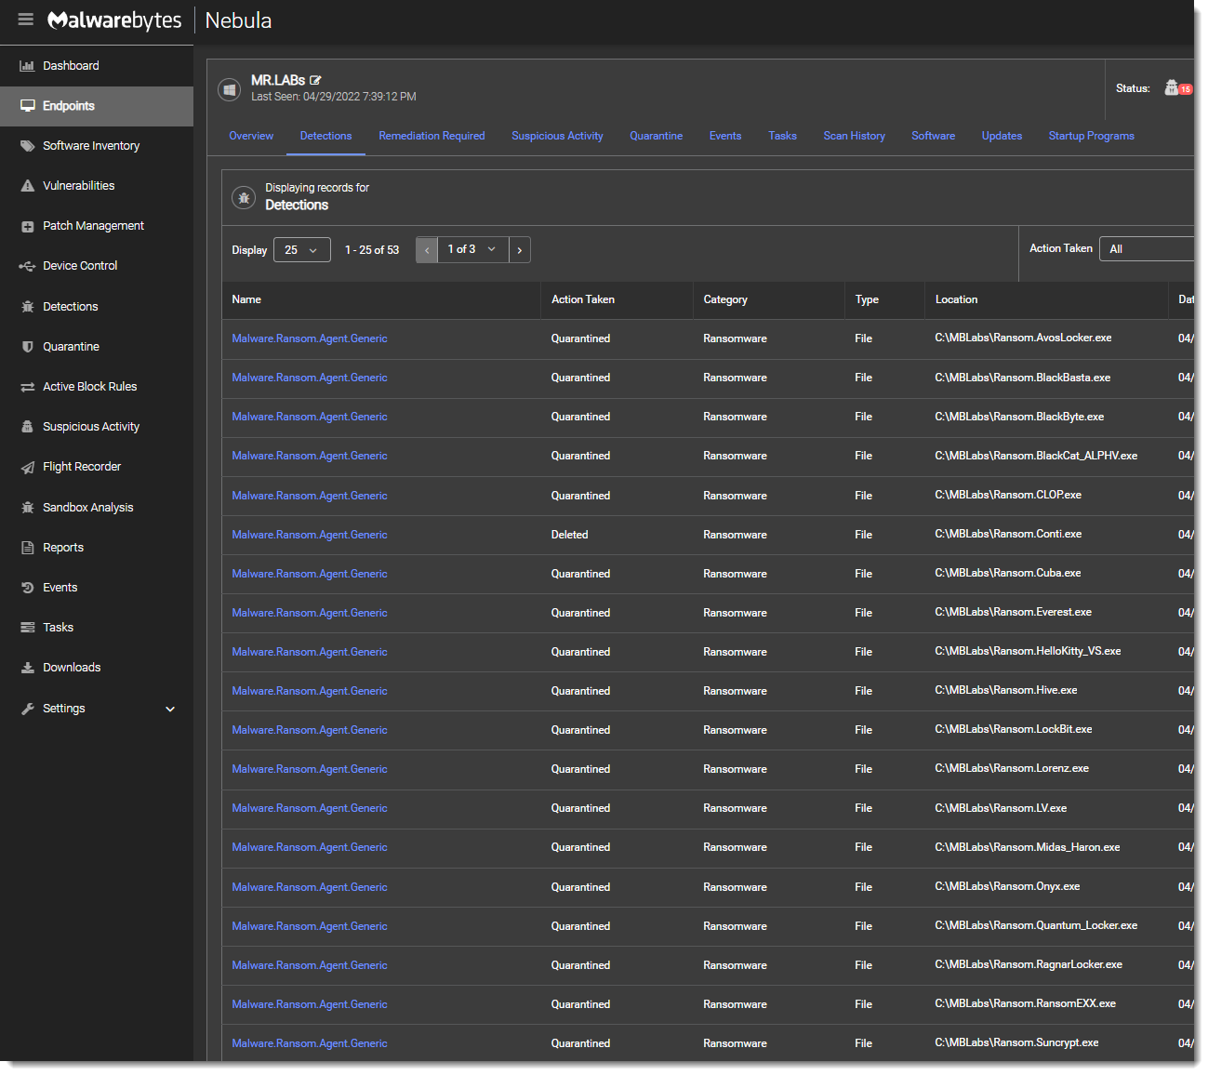Click the bug icon beside Displaying records
This screenshot has height=1075, width=1208.
click(x=244, y=197)
